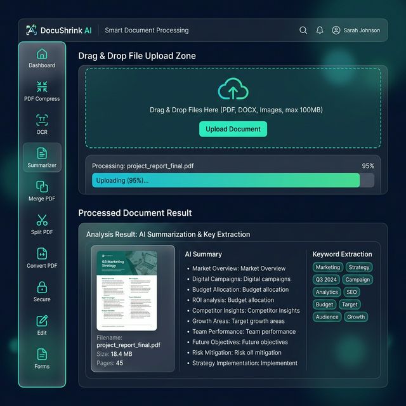Screen dimensions: 406x406
Task: Select the Split PDF scissors icon
Action: point(42,220)
